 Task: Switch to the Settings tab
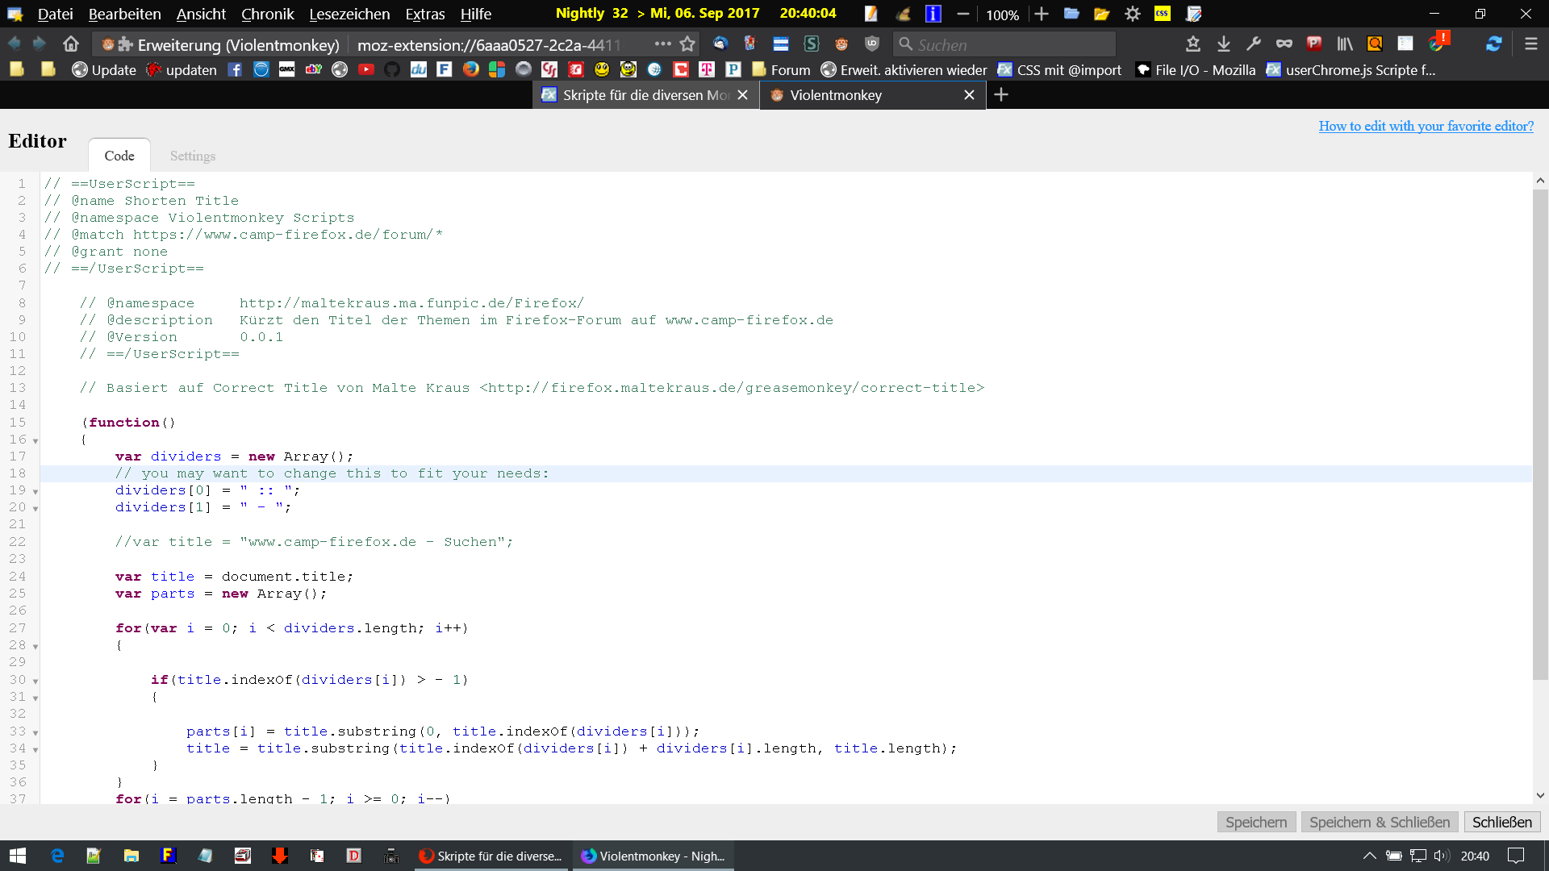pyautogui.click(x=192, y=156)
